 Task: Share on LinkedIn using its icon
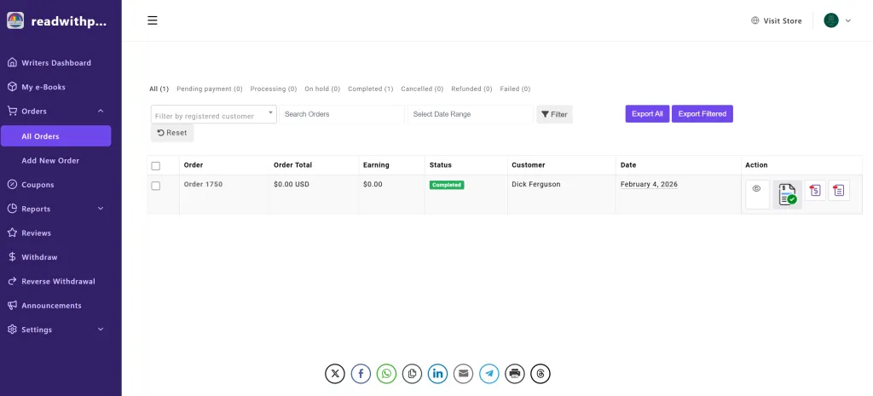437,373
